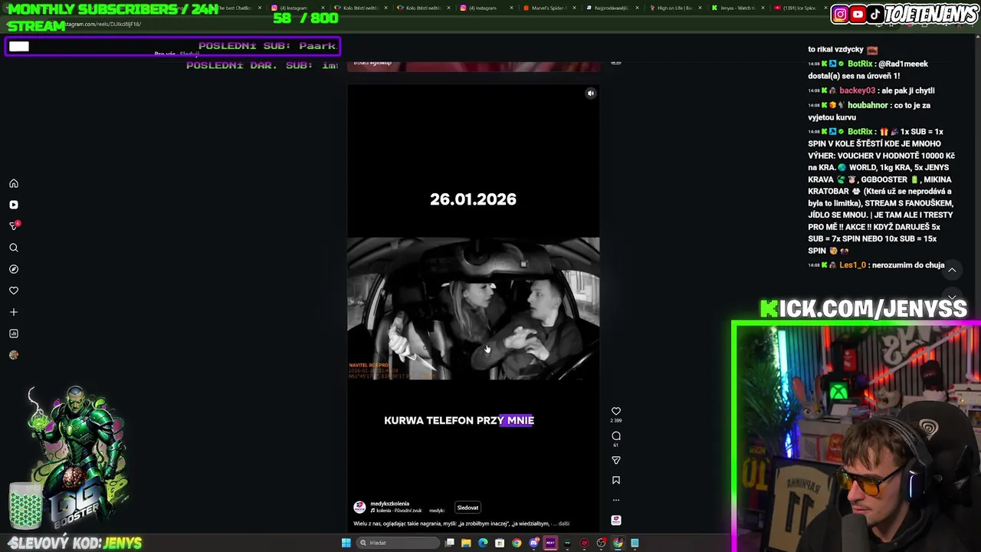The height and width of the screenshot is (552, 981).
Task: Launch Microsoft Edge from the taskbar
Action: (483, 543)
